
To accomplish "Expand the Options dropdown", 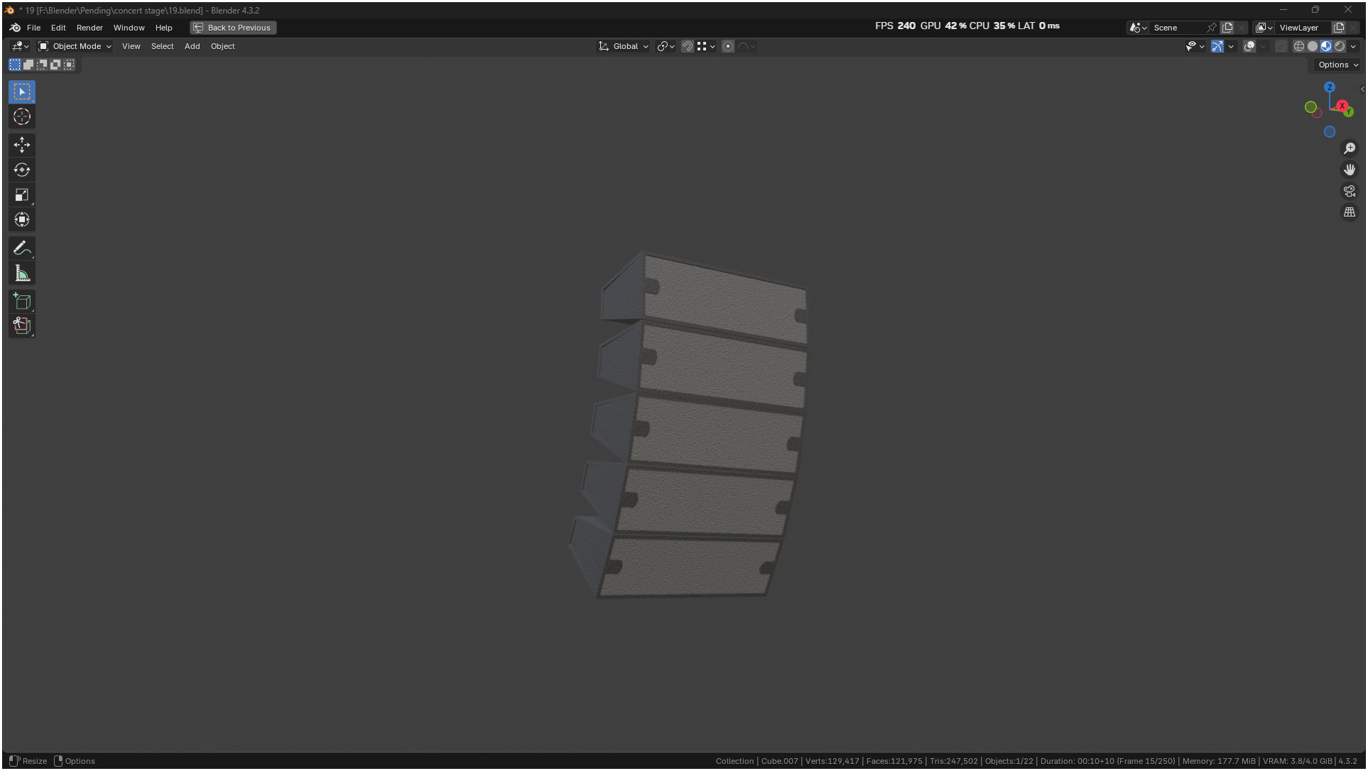I will pyautogui.click(x=1337, y=65).
